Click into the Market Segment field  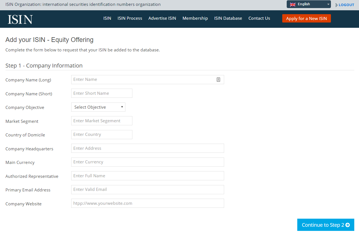(102, 121)
